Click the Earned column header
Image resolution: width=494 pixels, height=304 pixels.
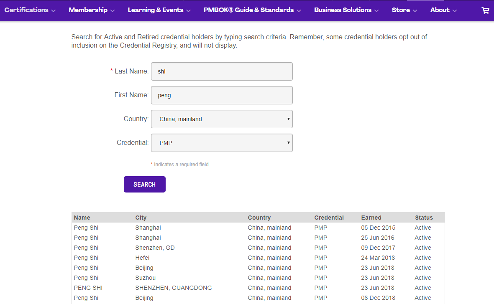click(371, 218)
